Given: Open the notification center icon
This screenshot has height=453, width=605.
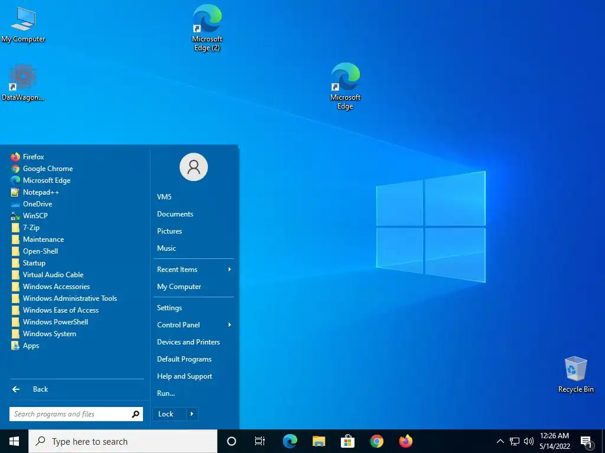Looking at the screenshot, I should coord(586,442).
